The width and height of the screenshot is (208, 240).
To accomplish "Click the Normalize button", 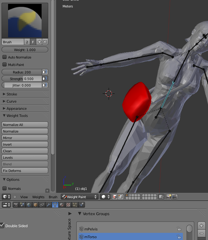I will 25,131.
